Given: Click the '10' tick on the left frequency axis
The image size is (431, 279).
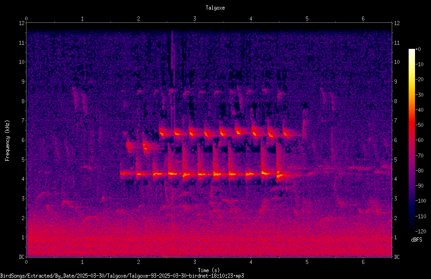Looking at the screenshot, I should pos(21,62).
